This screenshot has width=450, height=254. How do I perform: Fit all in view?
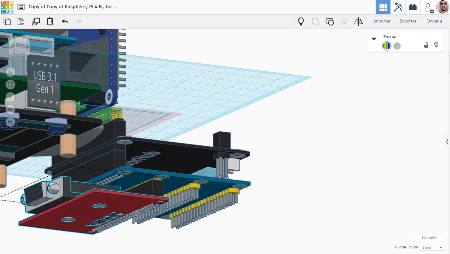coord(10,85)
